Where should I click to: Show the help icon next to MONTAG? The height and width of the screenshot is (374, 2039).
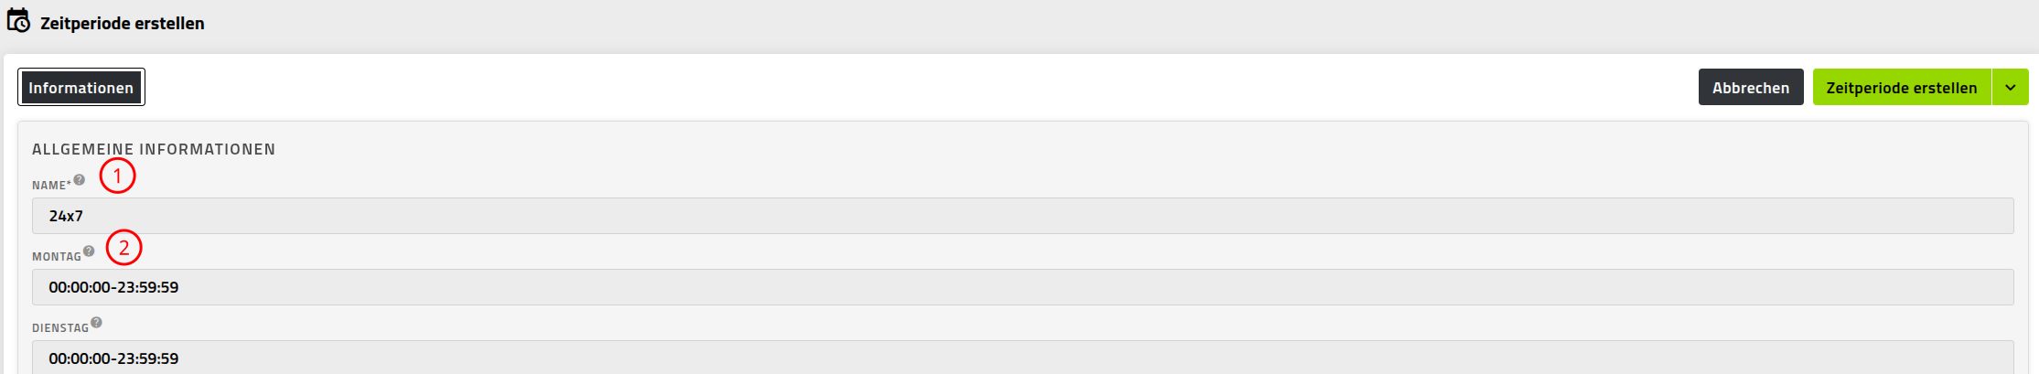point(89,251)
